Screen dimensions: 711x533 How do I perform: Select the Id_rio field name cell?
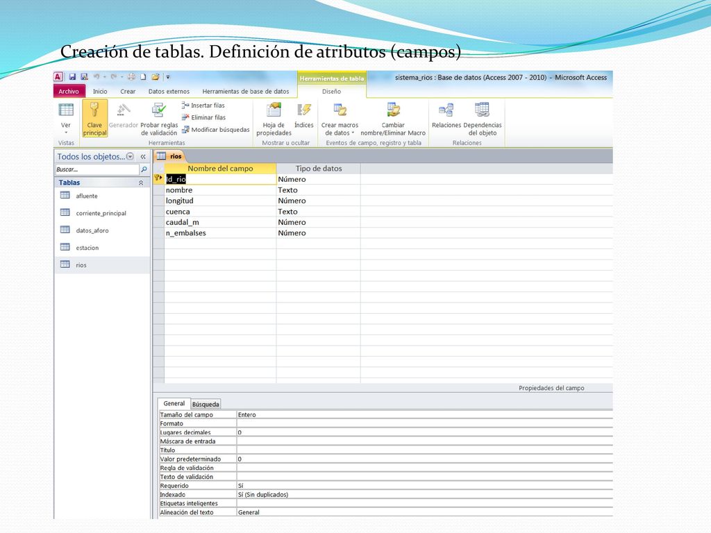pos(220,179)
